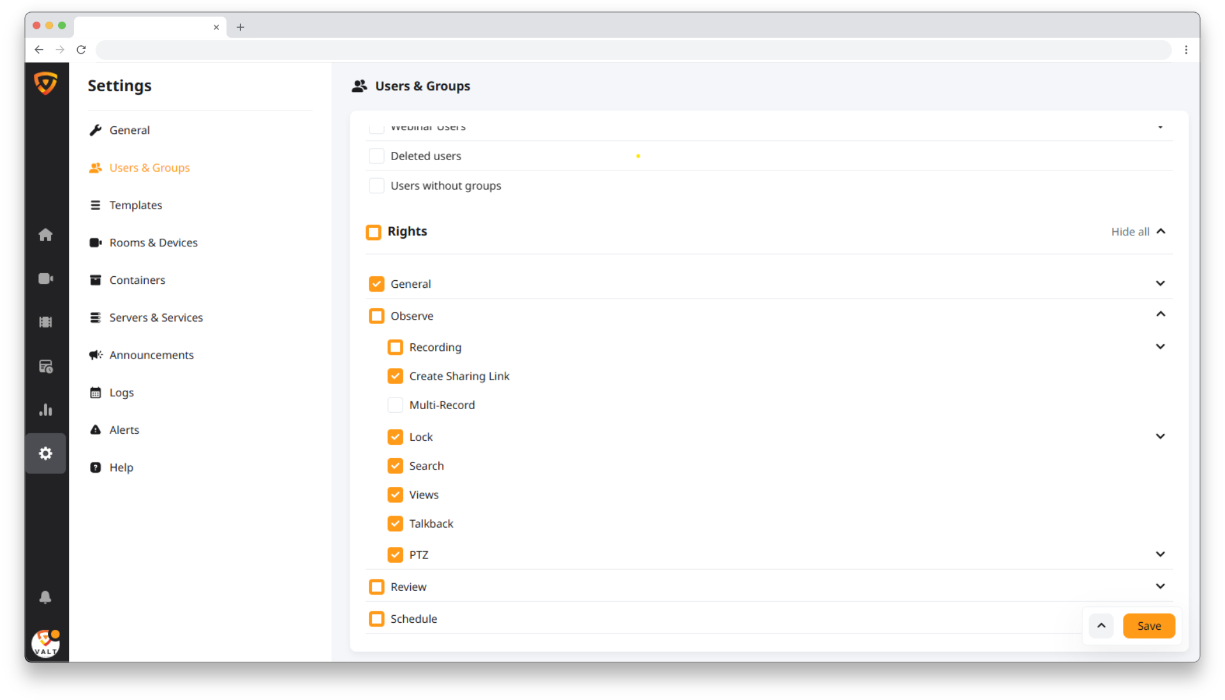This screenshot has width=1225, height=700.
Task: Reload the page with refresh icon
Action: (81, 50)
